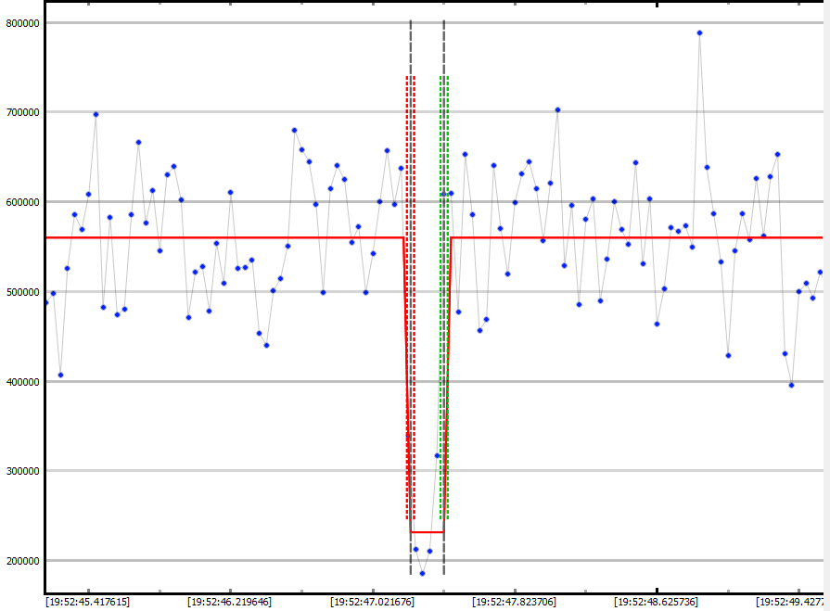
Task: Click the lowest data point below 200000
Action: pyautogui.click(x=422, y=573)
